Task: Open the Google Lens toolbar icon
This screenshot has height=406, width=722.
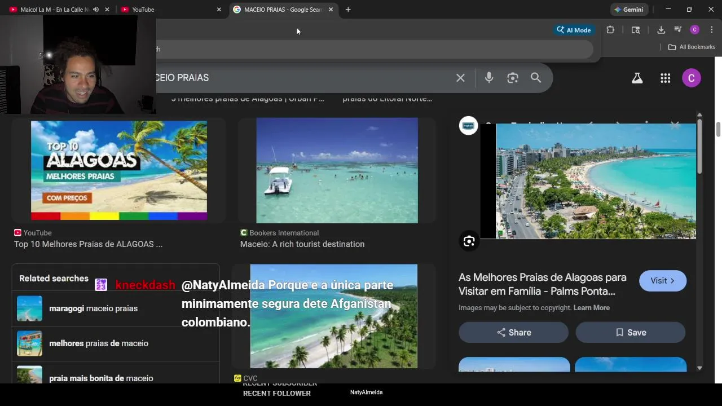Action: coord(636,30)
